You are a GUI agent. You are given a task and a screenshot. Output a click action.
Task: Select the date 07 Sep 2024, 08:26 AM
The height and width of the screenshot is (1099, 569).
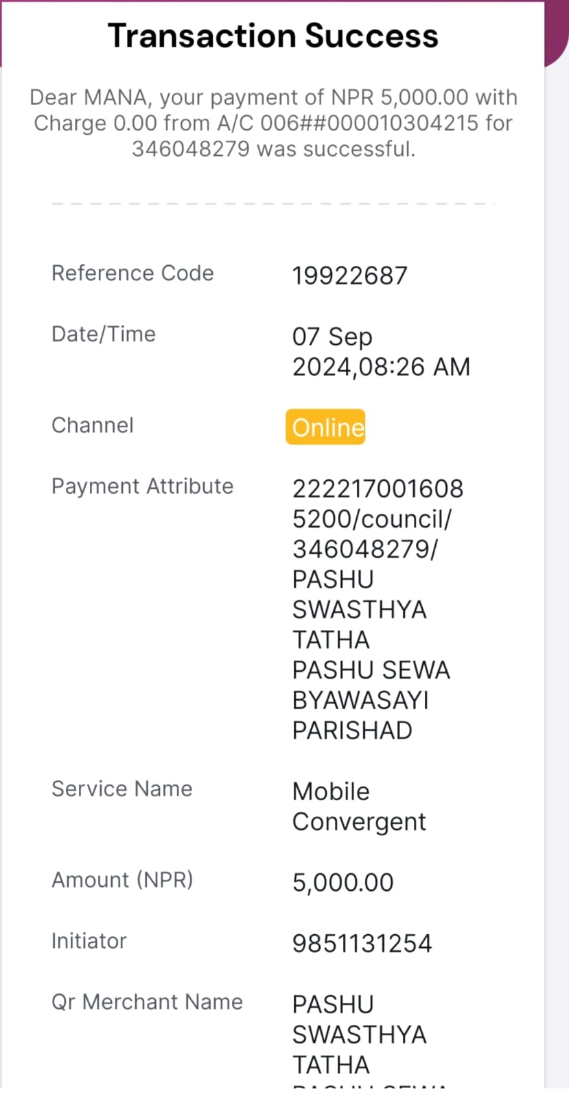381,352
